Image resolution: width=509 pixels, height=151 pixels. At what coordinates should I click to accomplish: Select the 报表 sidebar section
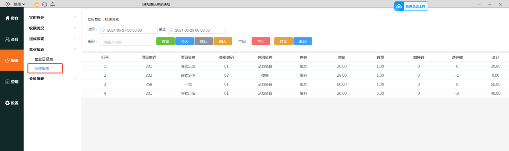[x=12, y=61]
